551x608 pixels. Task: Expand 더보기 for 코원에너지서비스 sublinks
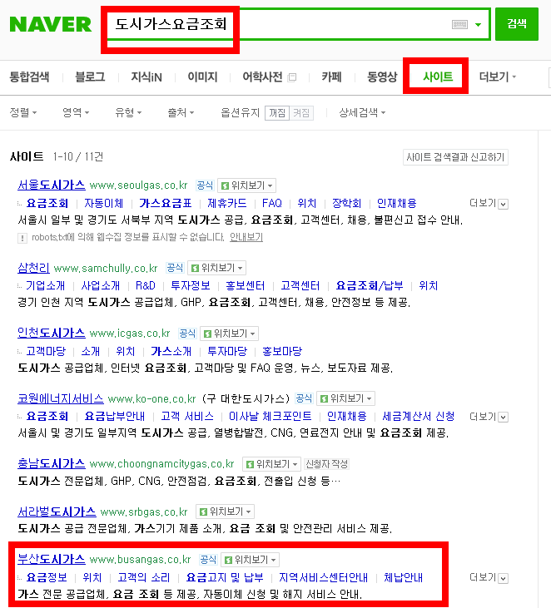(489, 417)
